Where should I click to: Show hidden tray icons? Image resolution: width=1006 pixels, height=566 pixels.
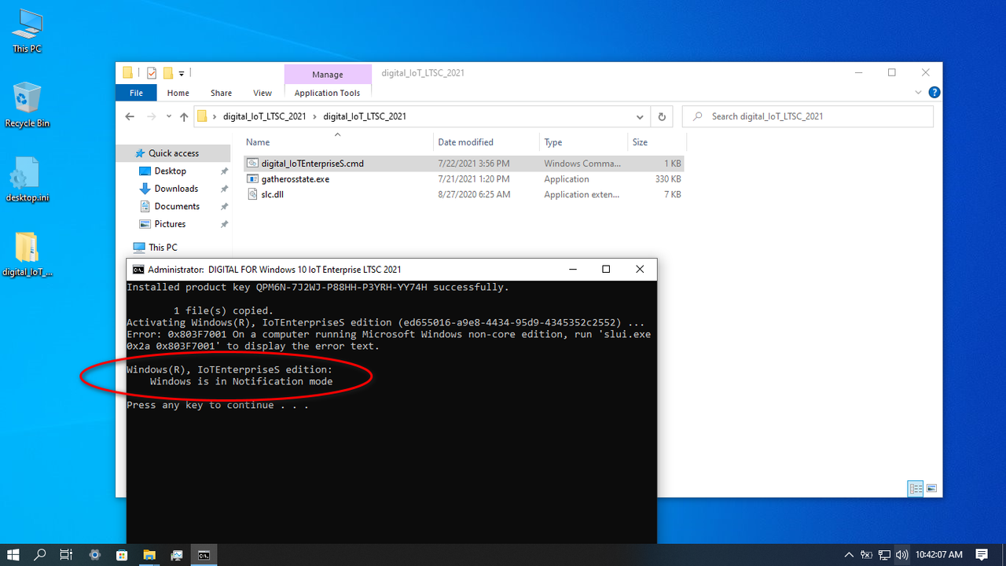pos(849,554)
